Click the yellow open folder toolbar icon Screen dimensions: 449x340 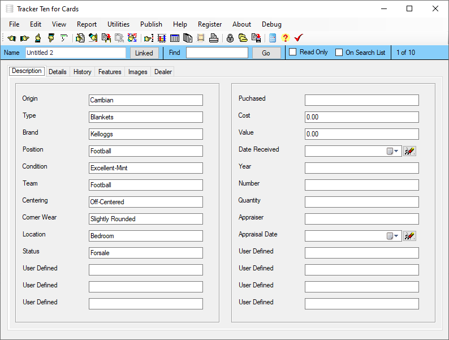[243, 38]
